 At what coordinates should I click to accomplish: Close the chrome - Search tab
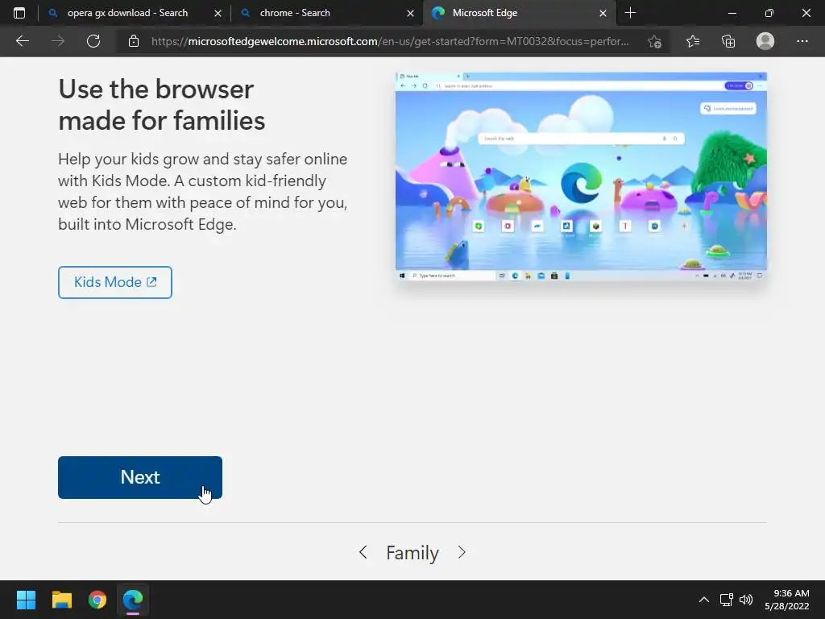pos(410,13)
